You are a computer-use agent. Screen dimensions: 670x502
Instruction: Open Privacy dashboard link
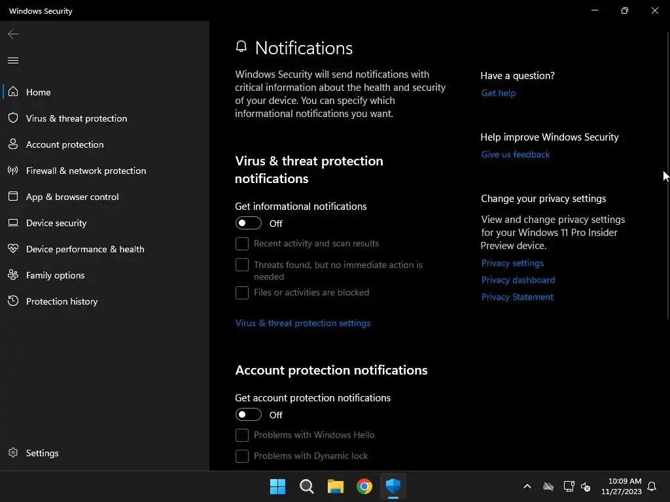pos(518,280)
